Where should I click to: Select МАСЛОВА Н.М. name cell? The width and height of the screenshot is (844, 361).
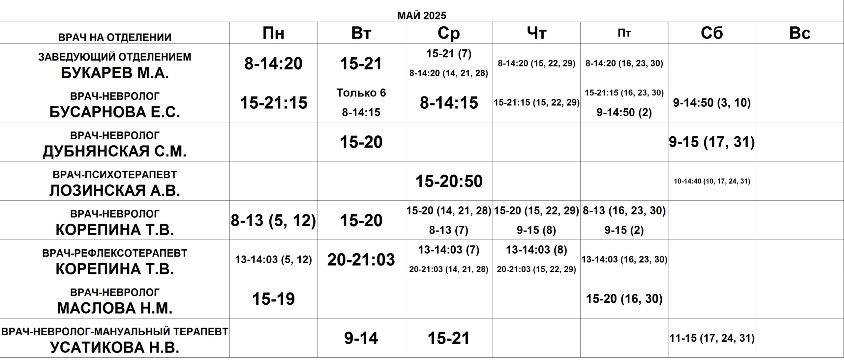coord(115,299)
